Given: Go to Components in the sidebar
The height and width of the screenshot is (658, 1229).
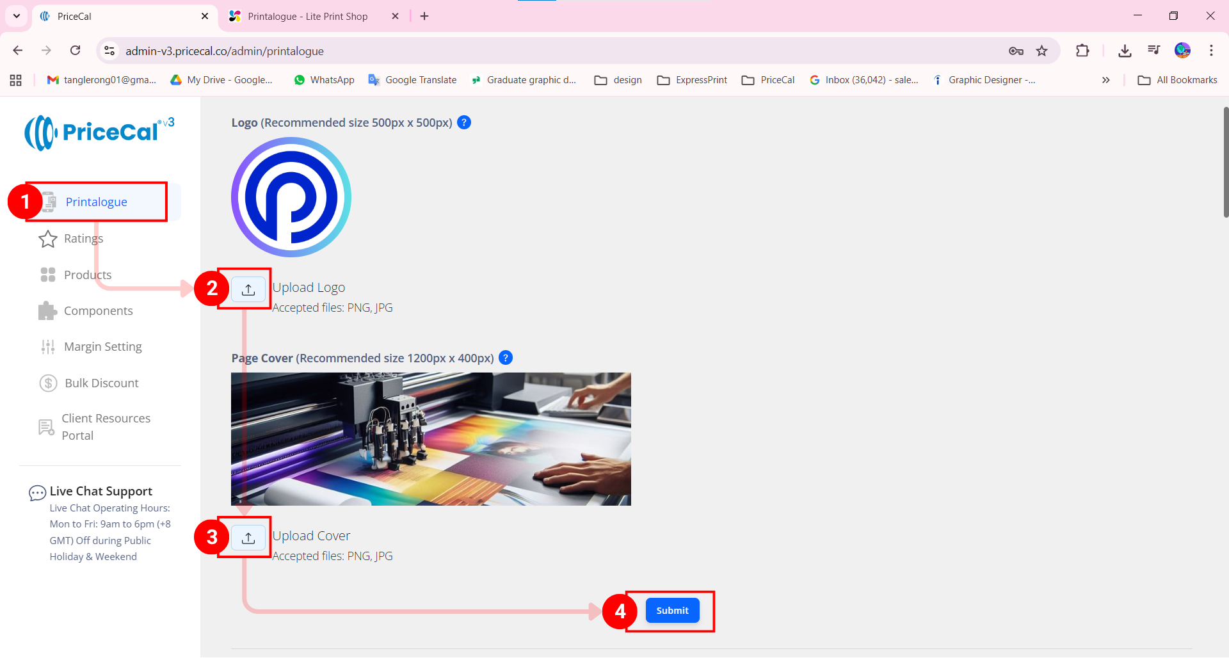Looking at the screenshot, I should pyautogui.click(x=98, y=311).
